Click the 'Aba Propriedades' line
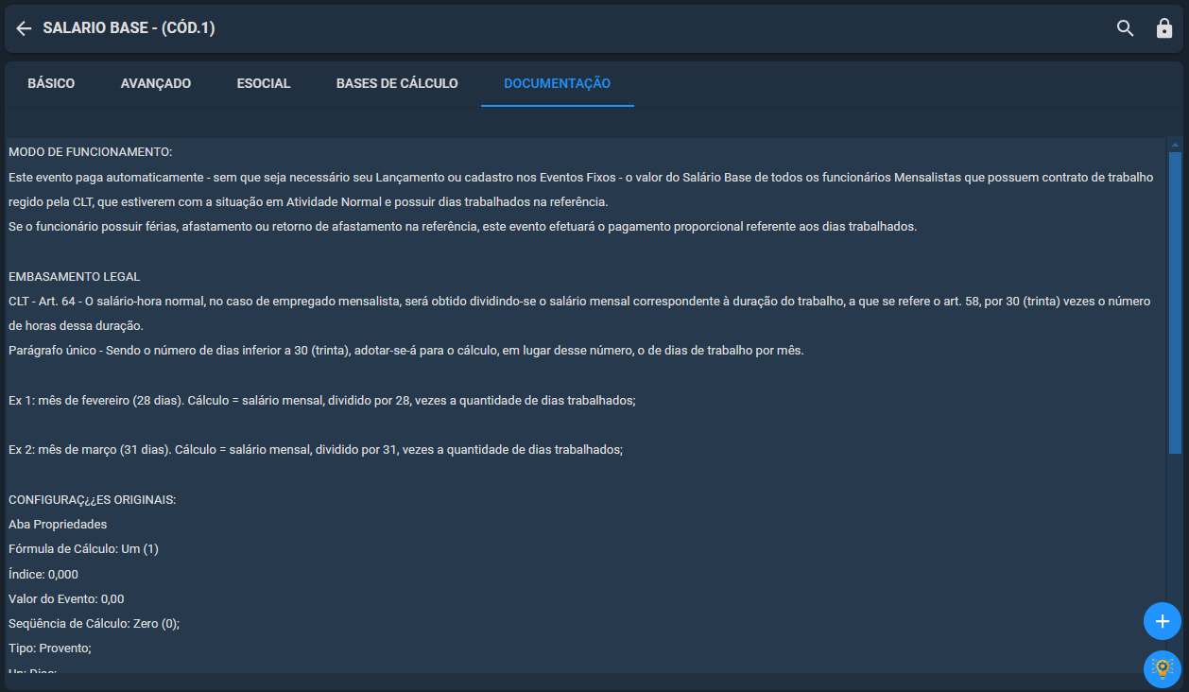Viewport: 1189px width, 692px height. [x=58, y=524]
